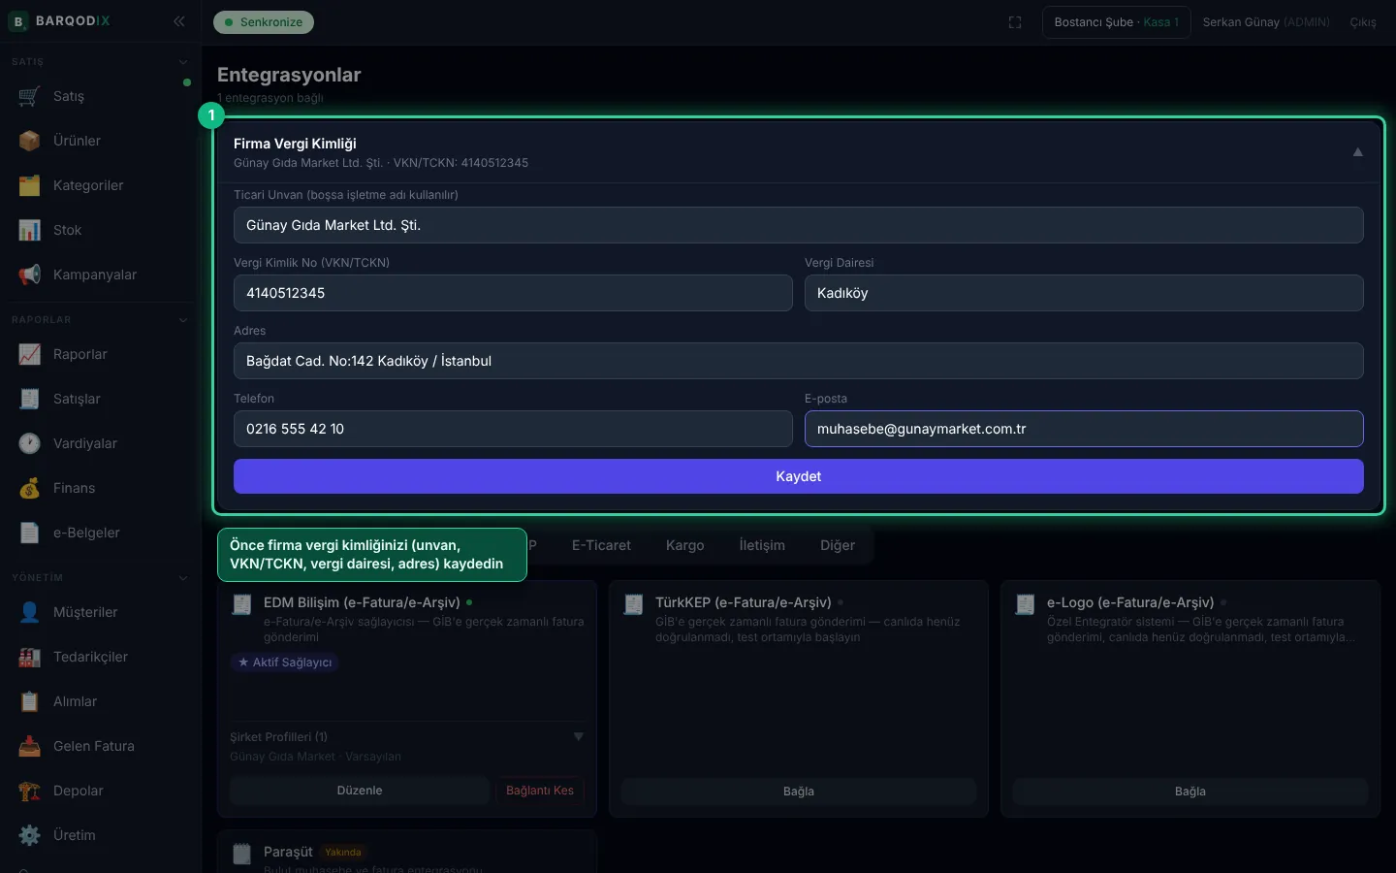The height and width of the screenshot is (873, 1396).
Task: Open Kategoriler folder icon in sidebar
Action: click(30, 185)
